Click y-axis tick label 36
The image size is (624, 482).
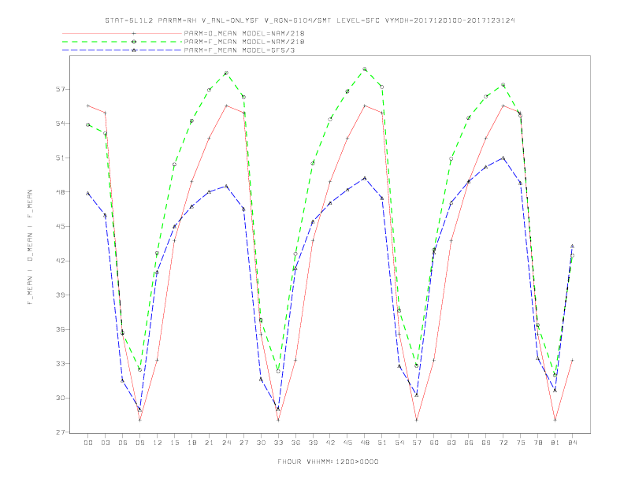click(x=60, y=329)
